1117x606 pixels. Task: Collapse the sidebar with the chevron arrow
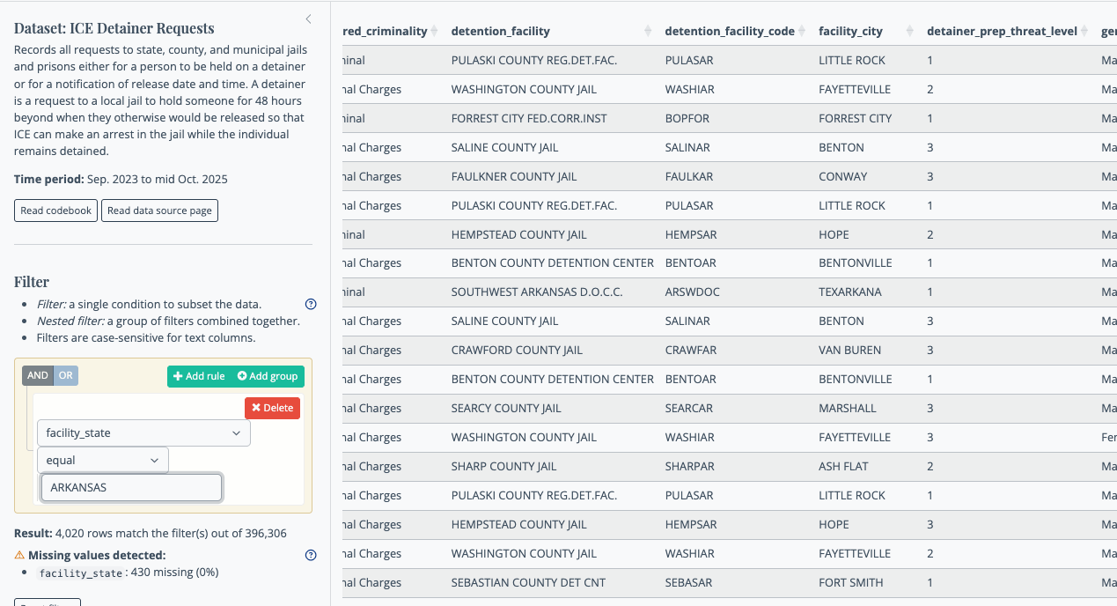pyautogui.click(x=308, y=18)
